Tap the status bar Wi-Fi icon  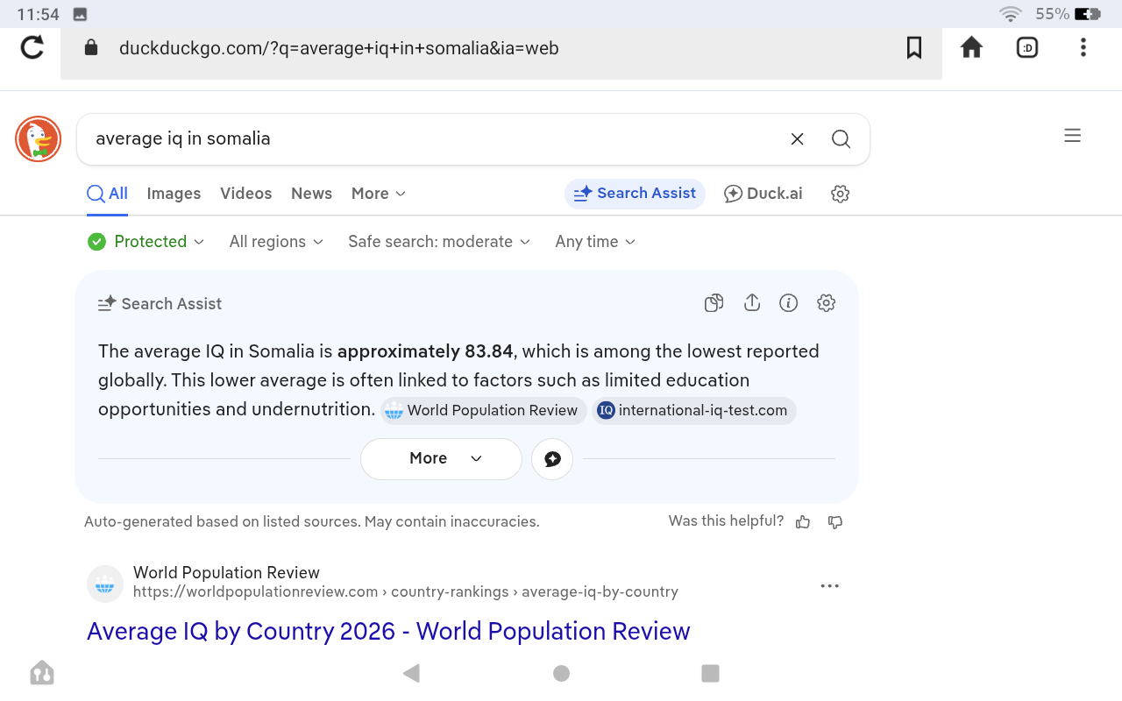(1011, 14)
